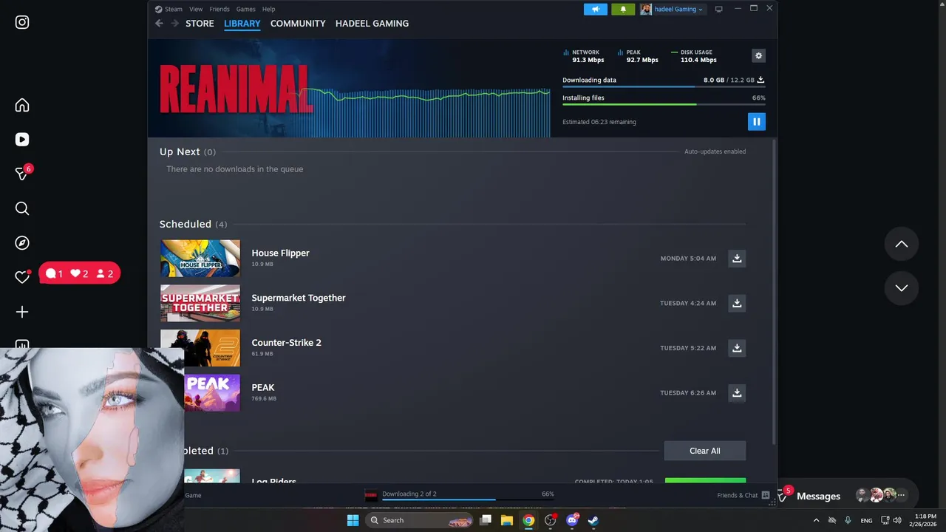Go to next reel with down chevron
946x532 pixels.
[902, 287]
